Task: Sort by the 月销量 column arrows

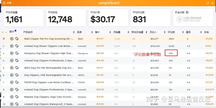Action: tap(128, 32)
